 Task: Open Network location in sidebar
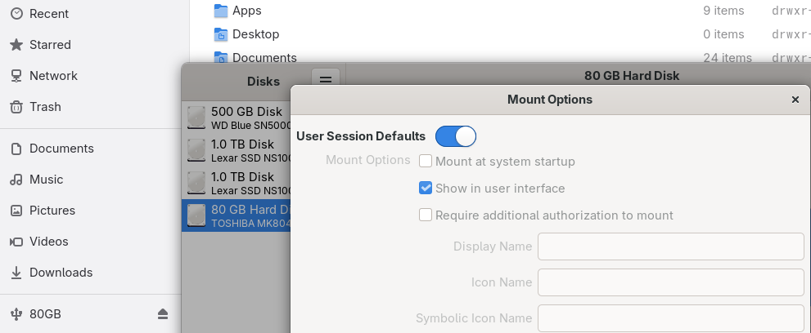click(53, 76)
